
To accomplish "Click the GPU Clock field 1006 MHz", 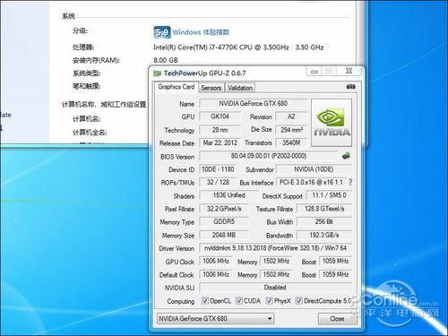I will point(216,261).
